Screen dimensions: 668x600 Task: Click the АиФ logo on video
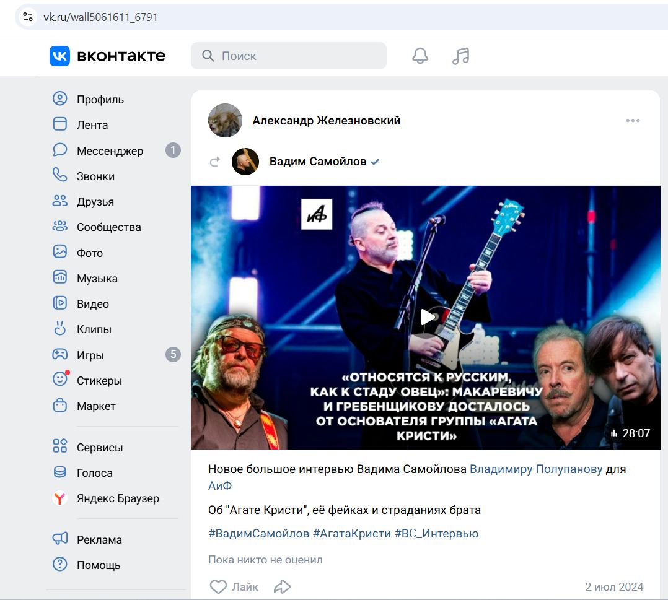(317, 214)
